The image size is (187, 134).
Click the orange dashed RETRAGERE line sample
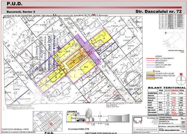point(151,63)
